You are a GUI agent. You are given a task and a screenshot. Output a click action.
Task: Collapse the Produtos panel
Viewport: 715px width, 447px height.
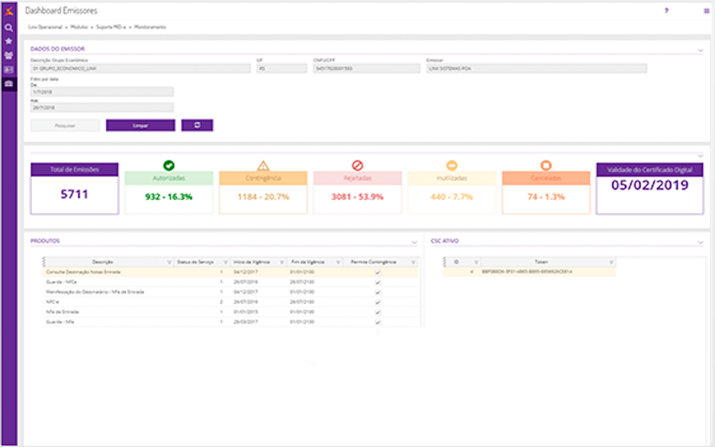coord(414,242)
